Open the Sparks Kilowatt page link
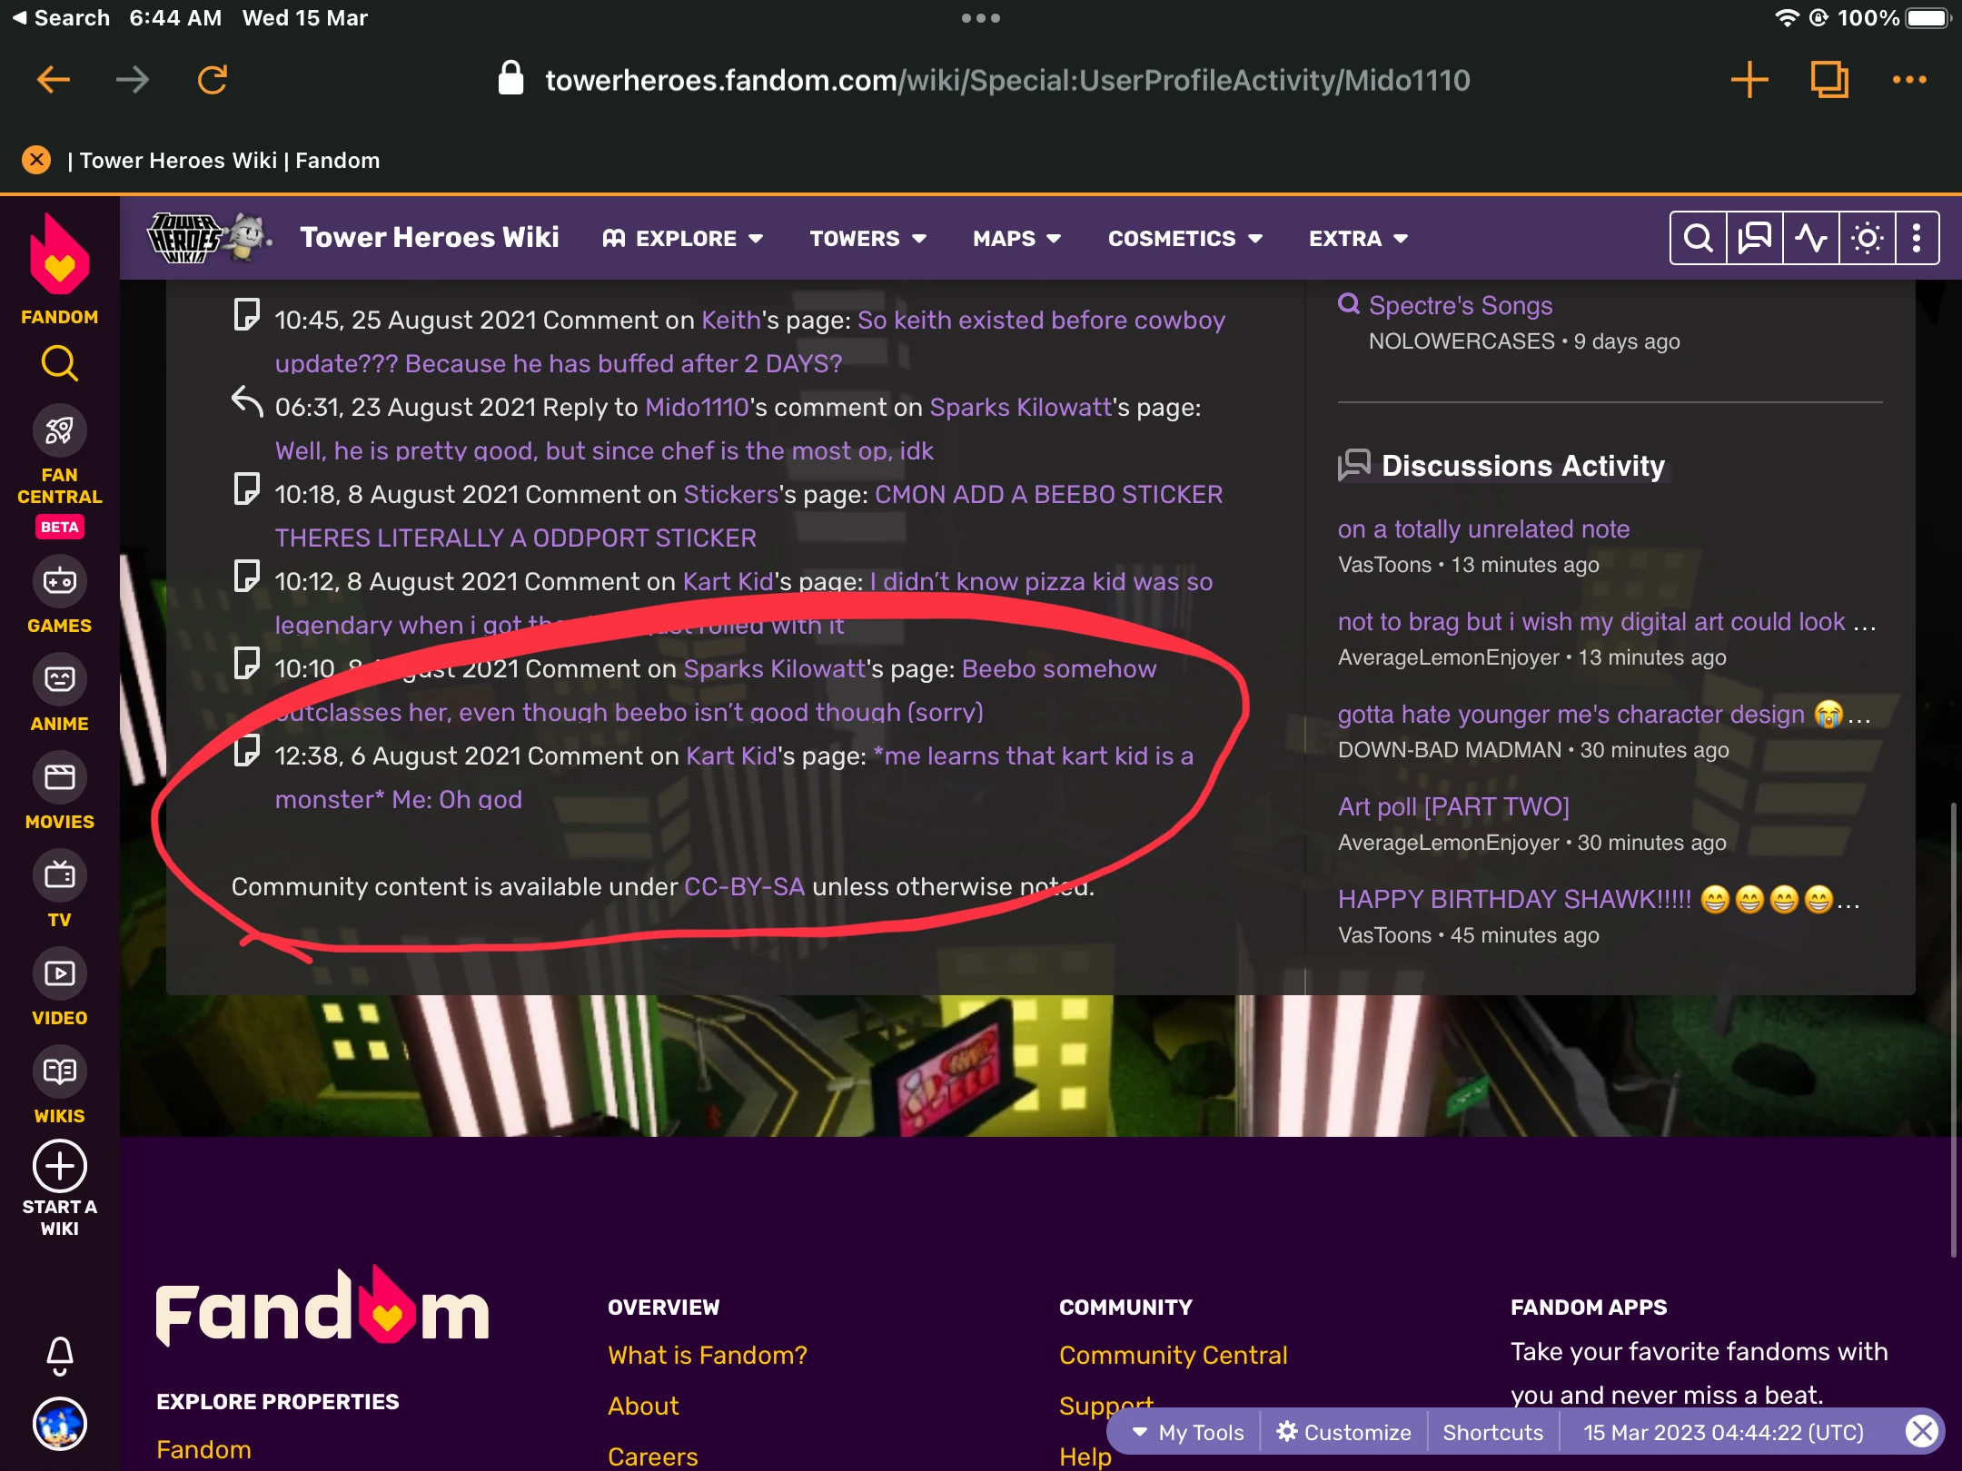1962x1471 pixels. tap(1020, 408)
